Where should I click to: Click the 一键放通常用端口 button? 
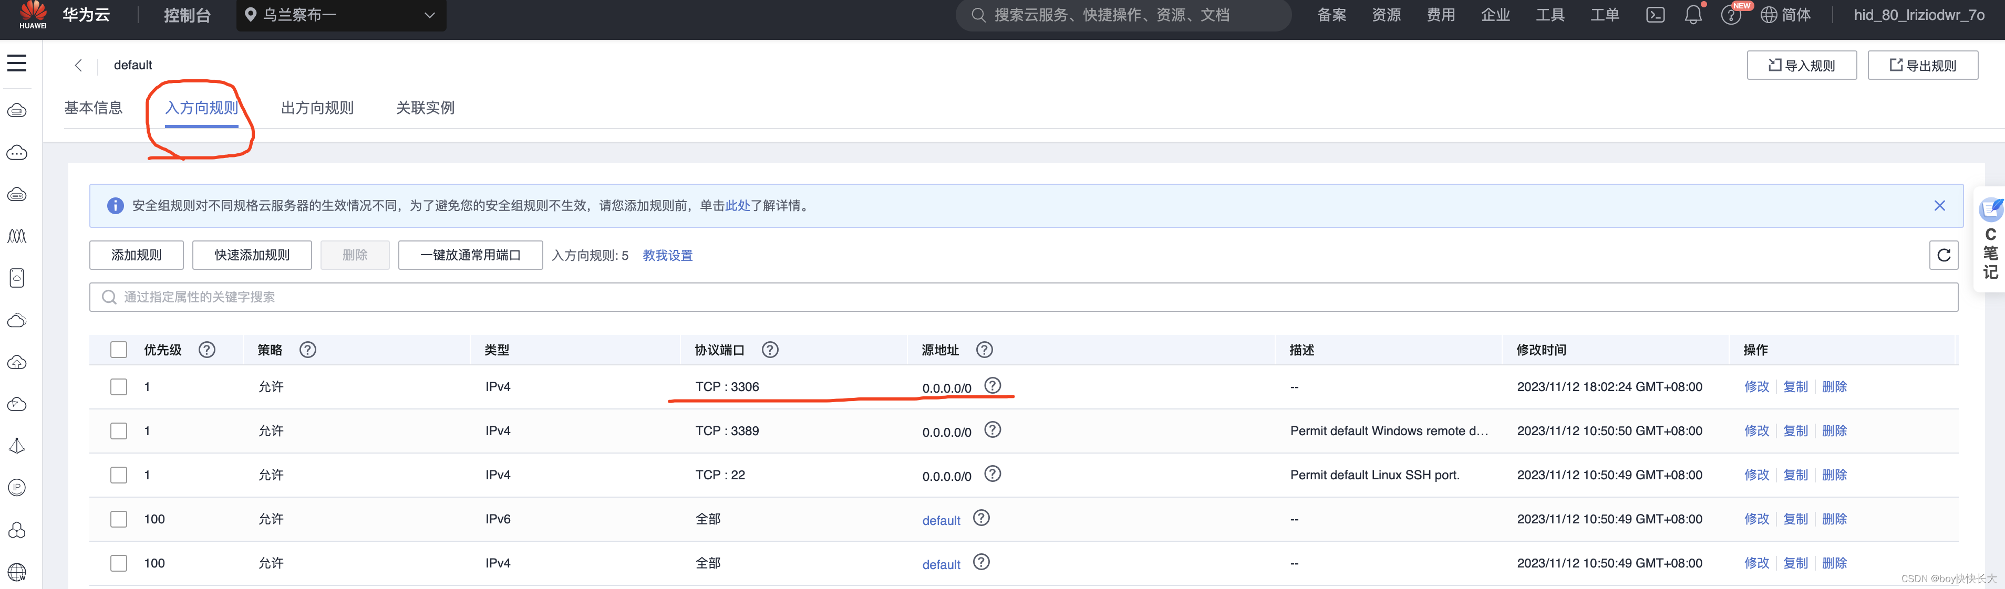470,255
